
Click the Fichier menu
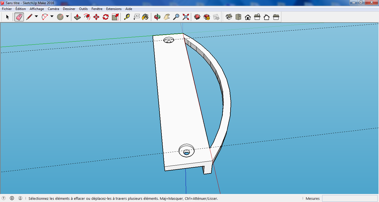coord(7,9)
